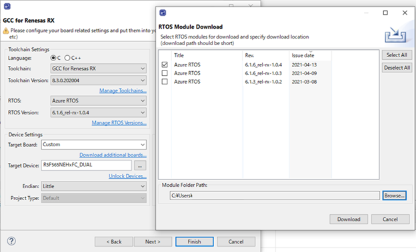This screenshot has width=416, height=252.
Task: Open the RTOS Version dropdown
Action: point(99,112)
